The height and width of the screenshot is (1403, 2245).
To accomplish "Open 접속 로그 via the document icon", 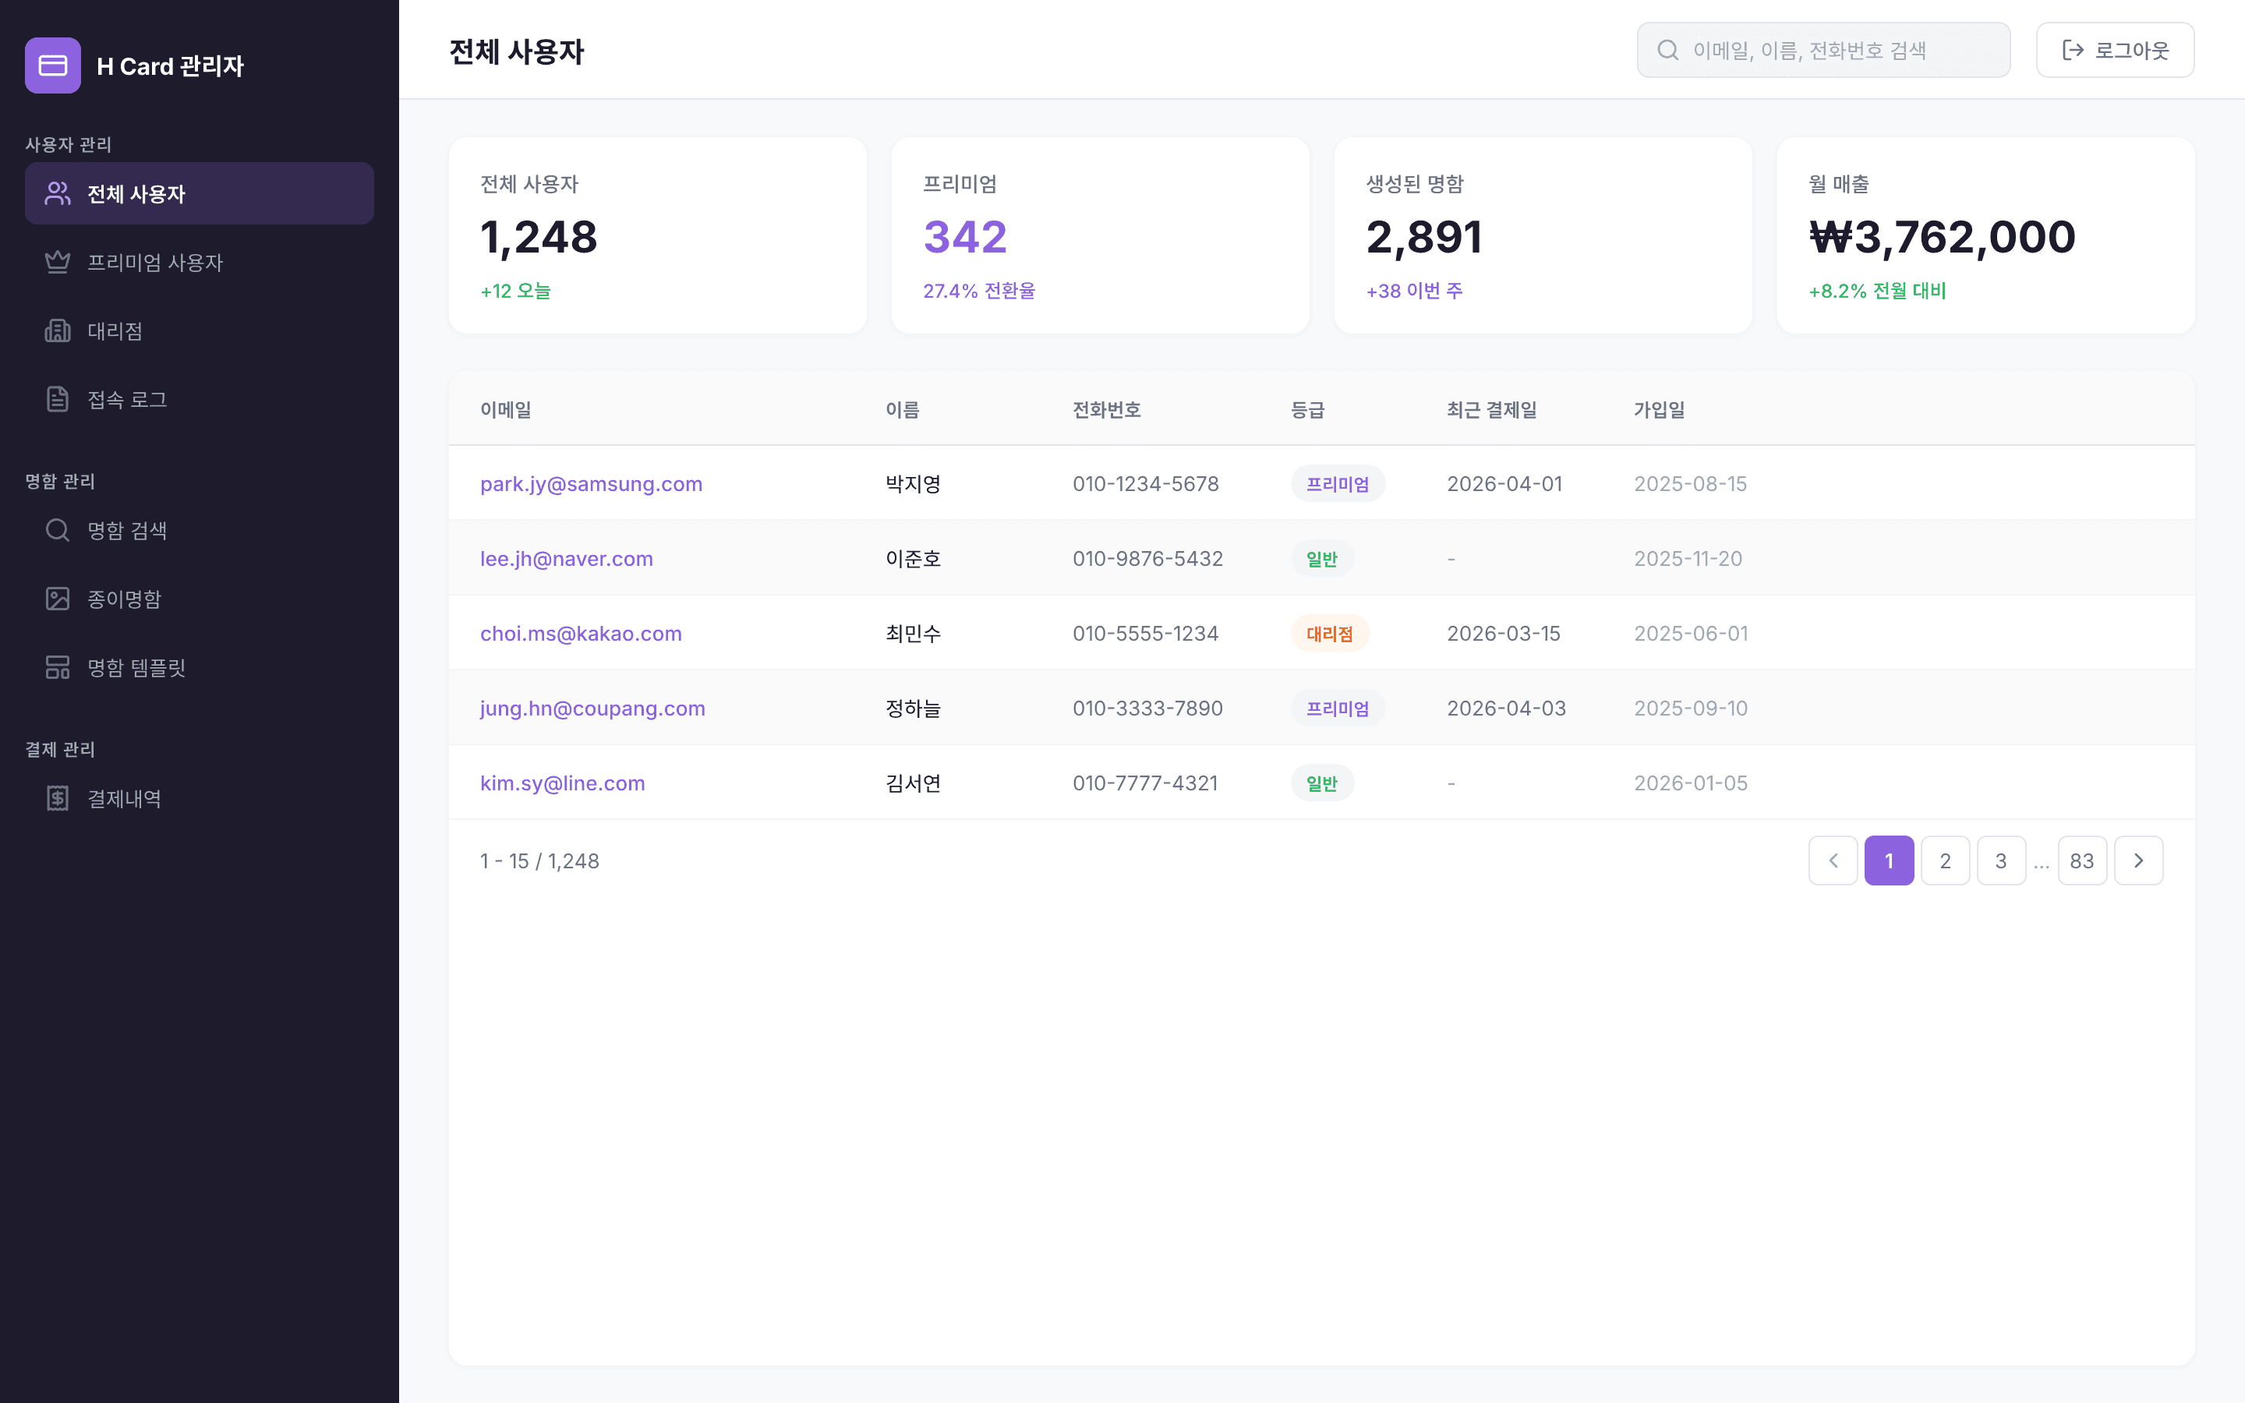I will point(57,399).
